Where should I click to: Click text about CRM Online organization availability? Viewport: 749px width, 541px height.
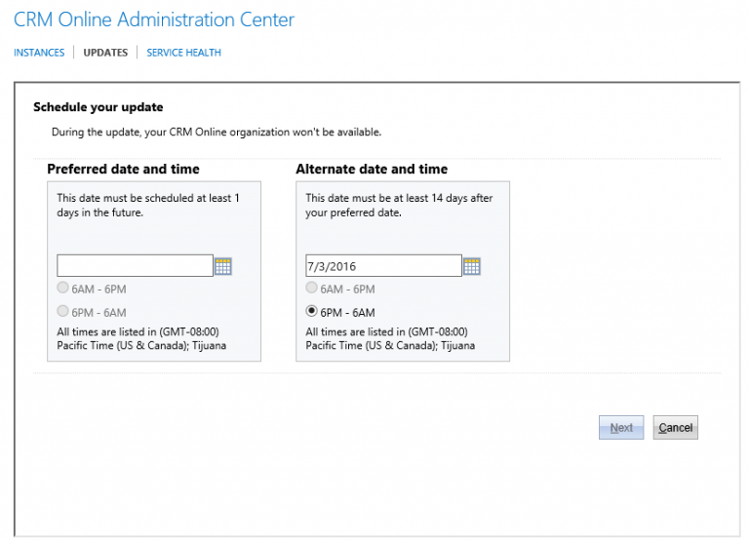point(217,133)
